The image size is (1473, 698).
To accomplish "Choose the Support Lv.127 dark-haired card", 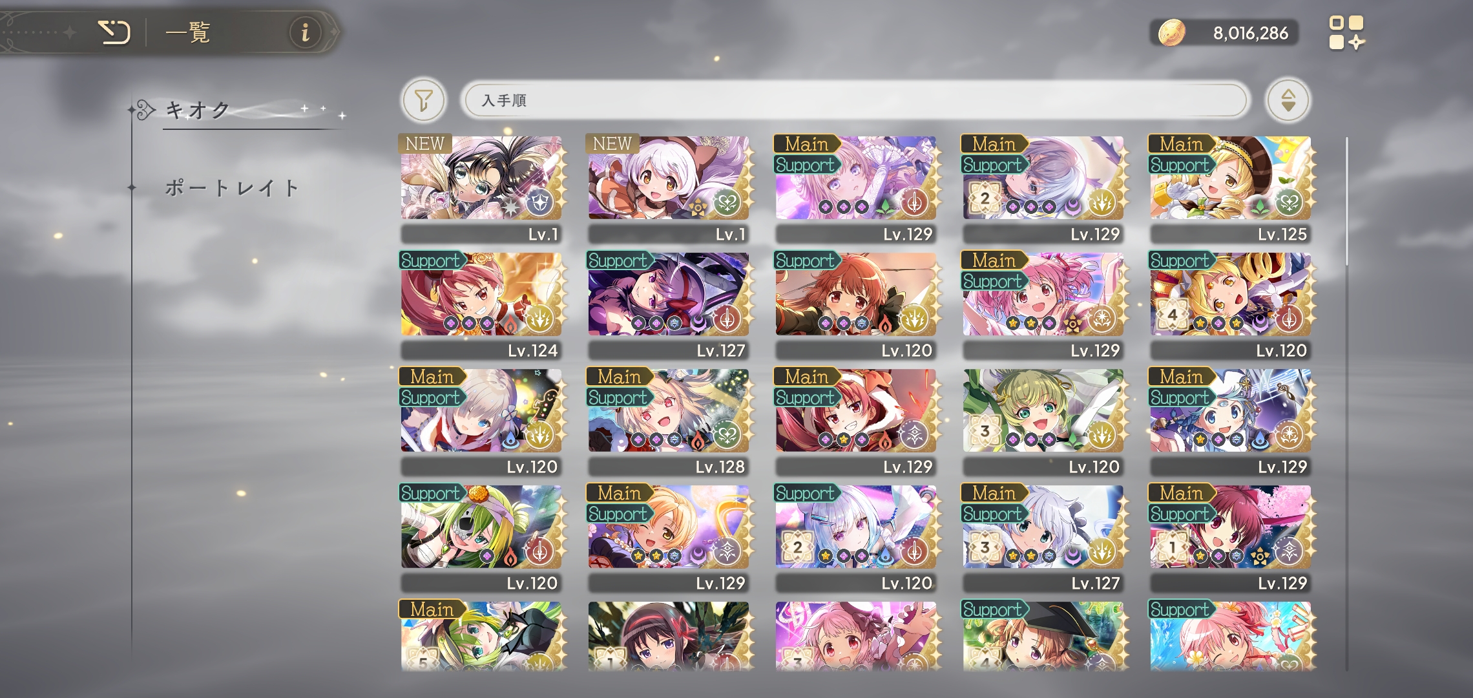I will [x=669, y=304].
